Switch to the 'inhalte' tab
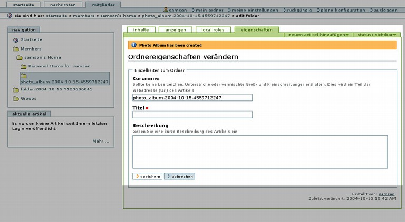 [x=141, y=30]
